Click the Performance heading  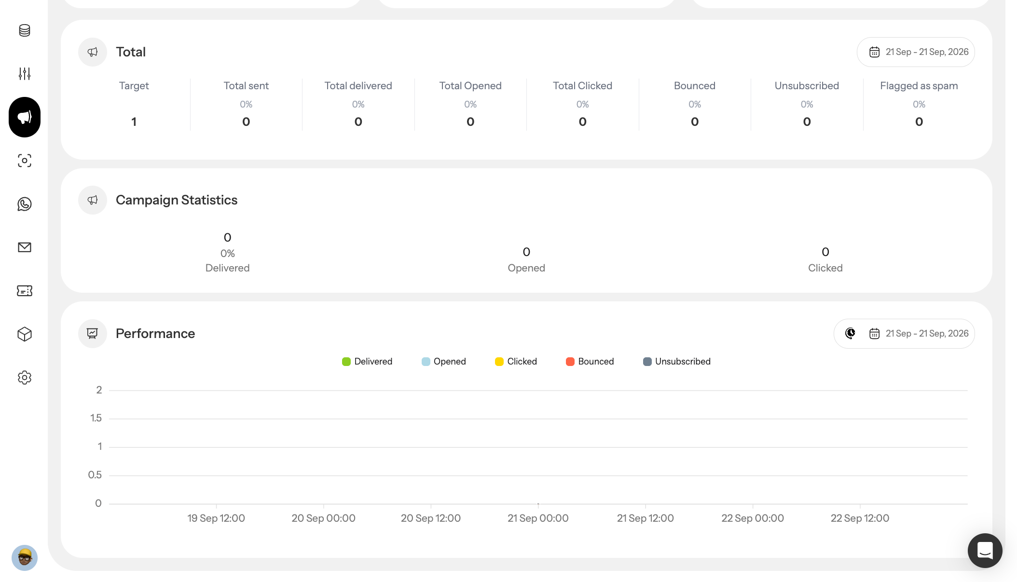coord(155,334)
